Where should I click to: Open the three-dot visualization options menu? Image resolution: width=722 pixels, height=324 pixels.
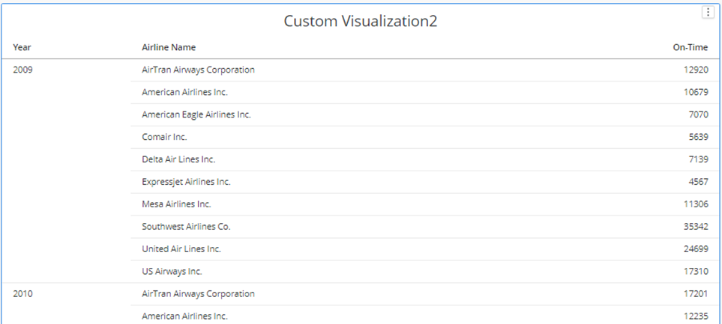[706, 12]
